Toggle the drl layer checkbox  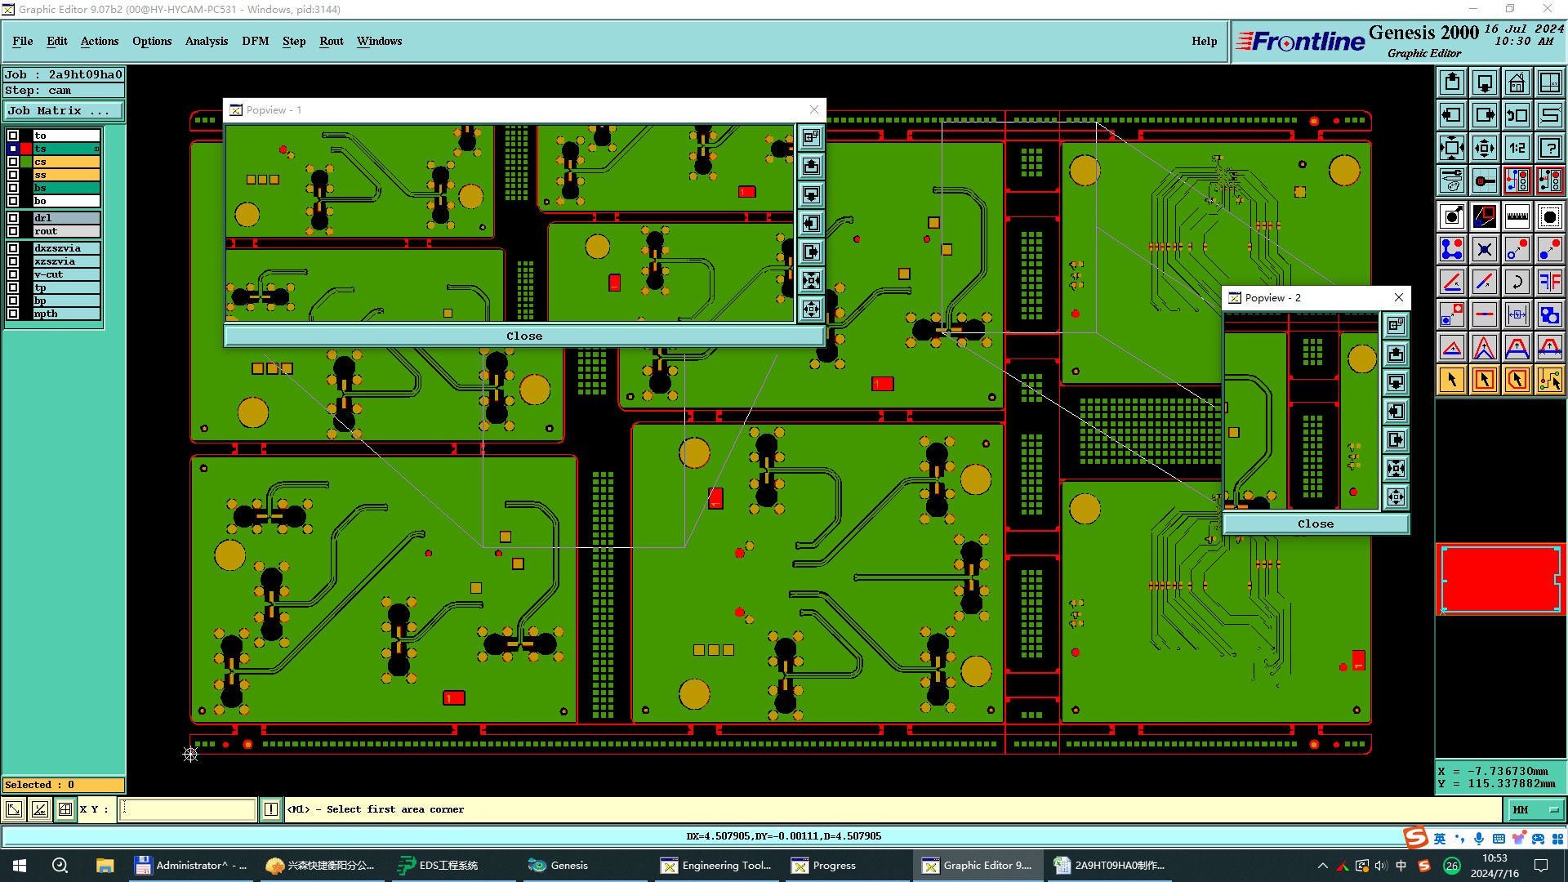[13, 218]
